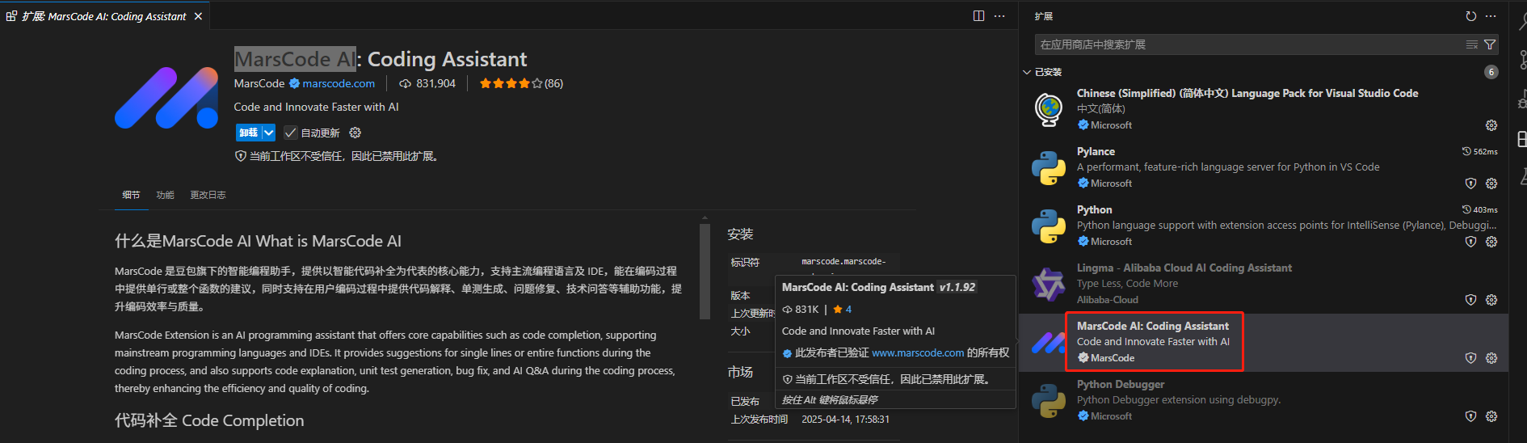The width and height of the screenshot is (1527, 443).
Task: Open the manage gear for Python Debugger
Action: (1491, 416)
